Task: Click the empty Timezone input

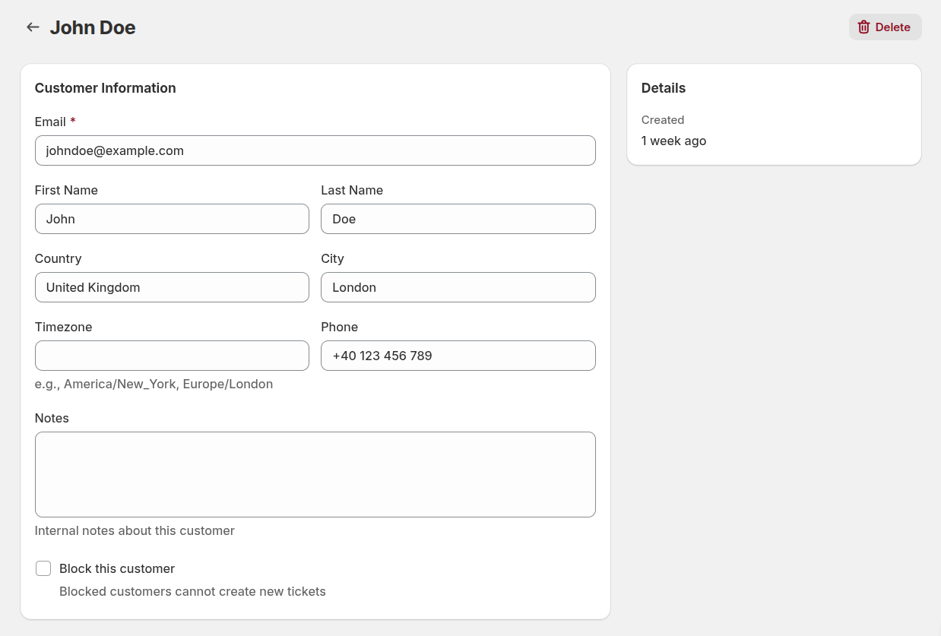Action: (x=172, y=356)
